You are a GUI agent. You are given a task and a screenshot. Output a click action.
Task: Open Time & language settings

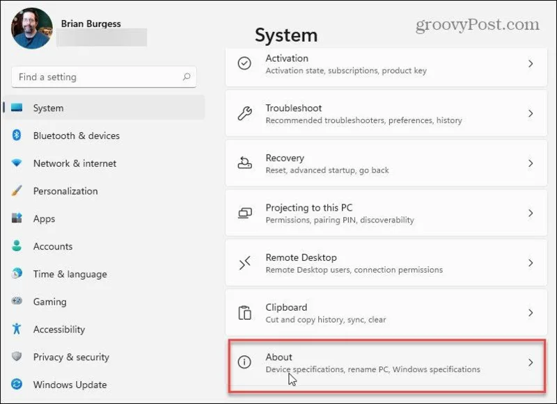click(x=104, y=274)
